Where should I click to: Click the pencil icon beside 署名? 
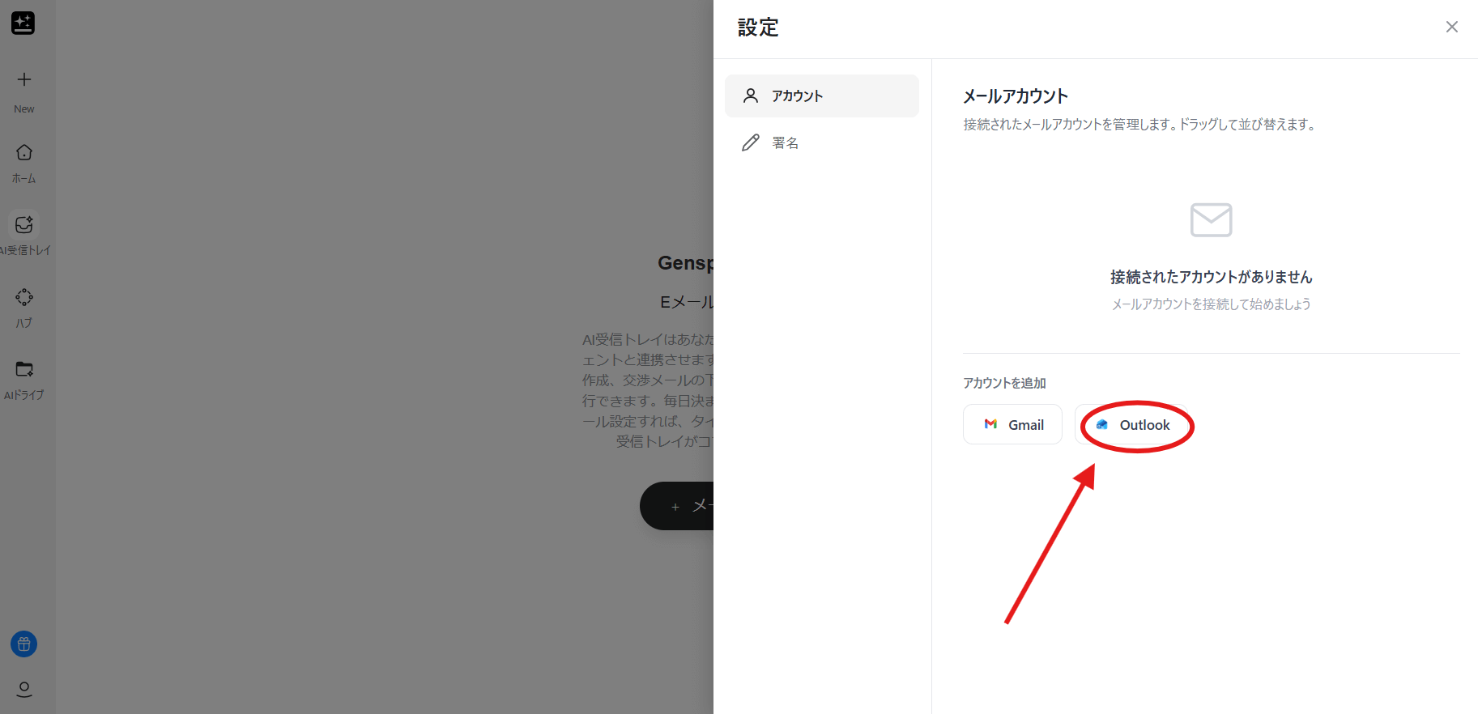pos(751,143)
